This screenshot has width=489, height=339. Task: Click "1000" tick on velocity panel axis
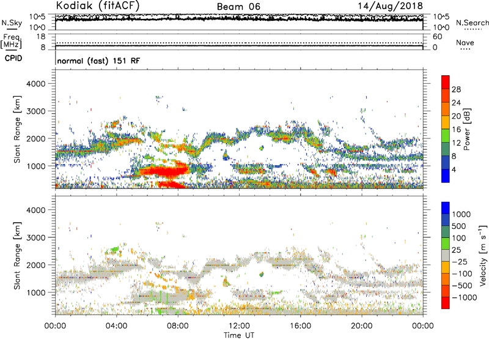[x=35, y=292]
